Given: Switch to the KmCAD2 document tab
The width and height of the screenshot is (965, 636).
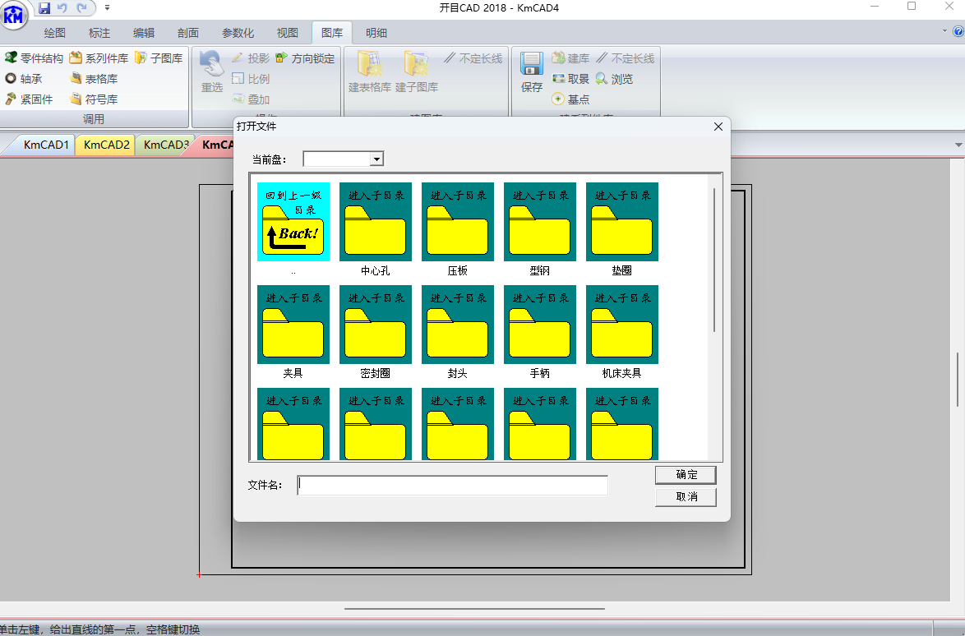Looking at the screenshot, I should [x=106, y=145].
